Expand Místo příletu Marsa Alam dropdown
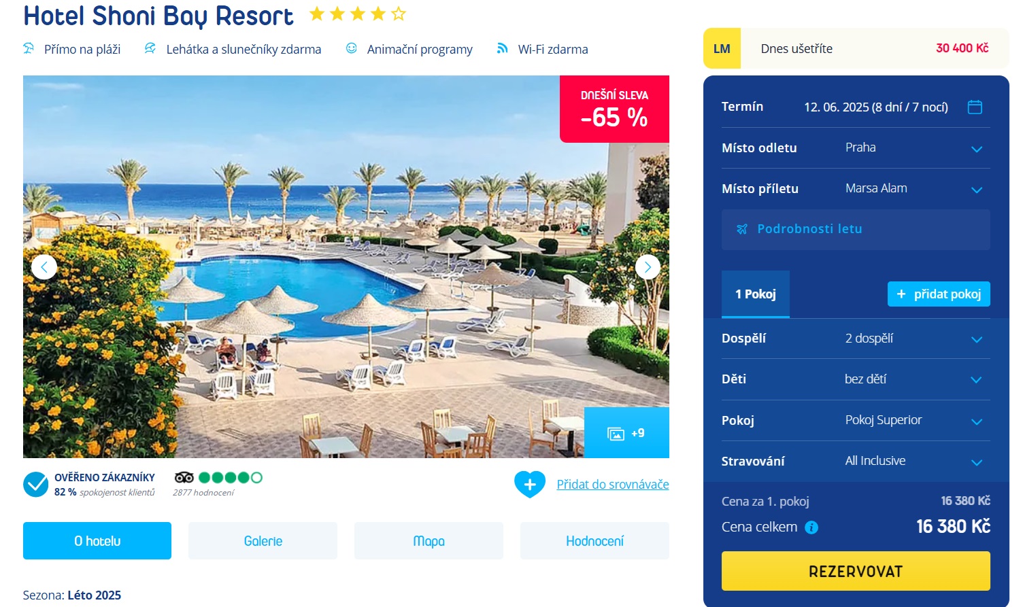This screenshot has height=607, width=1023. [856, 189]
